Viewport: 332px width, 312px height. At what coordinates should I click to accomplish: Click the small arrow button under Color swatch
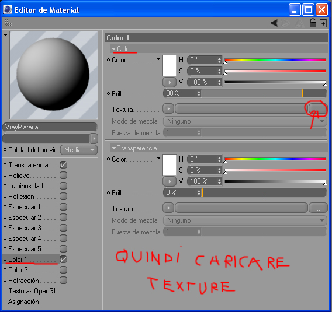170,82
